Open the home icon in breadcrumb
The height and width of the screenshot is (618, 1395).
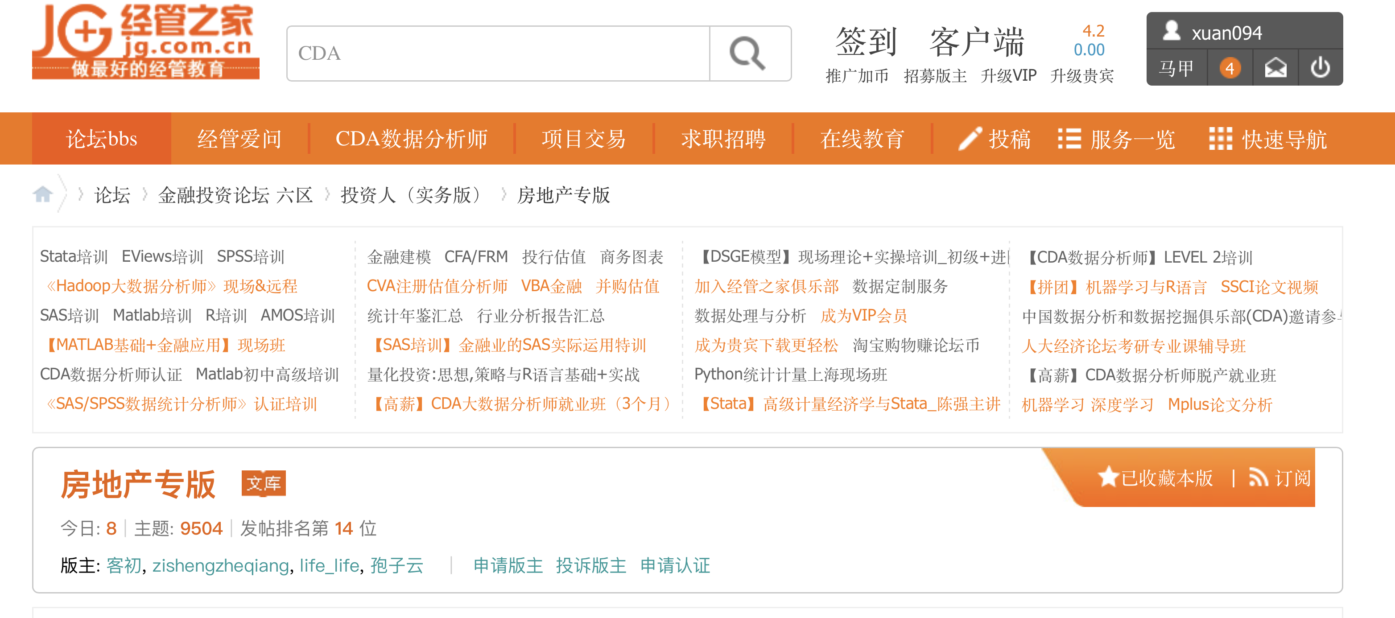[x=43, y=194]
